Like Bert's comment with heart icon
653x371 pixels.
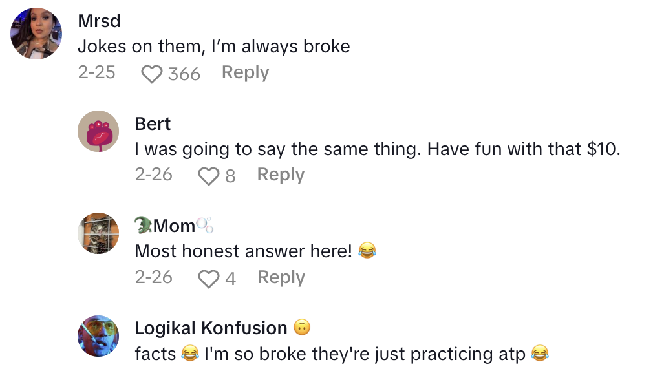coord(208,176)
